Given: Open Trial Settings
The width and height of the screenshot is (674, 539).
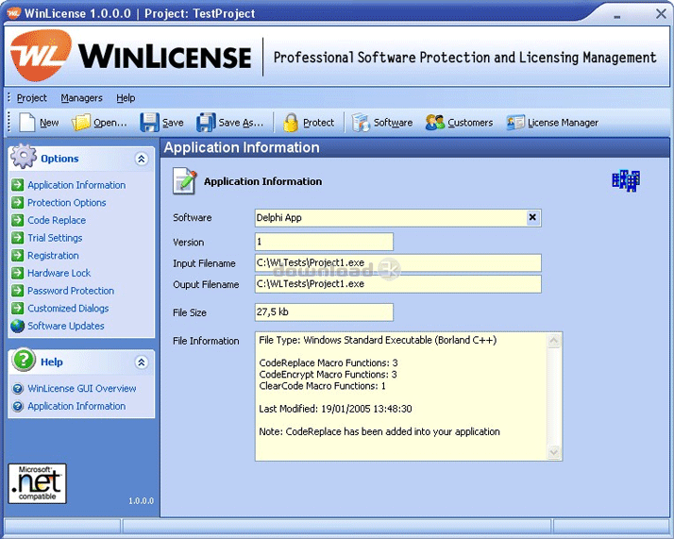Looking at the screenshot, I should (x=55, y=238).
